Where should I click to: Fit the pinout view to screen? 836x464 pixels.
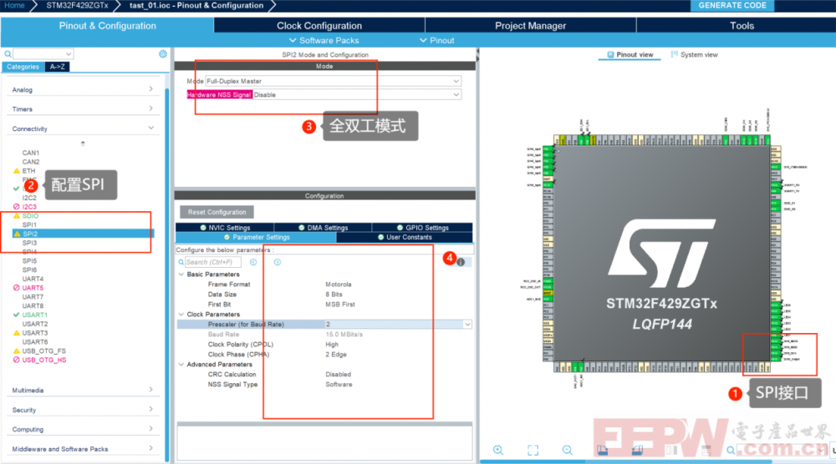533,450
